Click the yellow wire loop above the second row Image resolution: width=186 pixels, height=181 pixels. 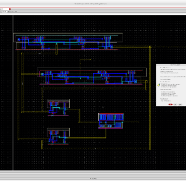pyautogui.click(x=85, y=59)
